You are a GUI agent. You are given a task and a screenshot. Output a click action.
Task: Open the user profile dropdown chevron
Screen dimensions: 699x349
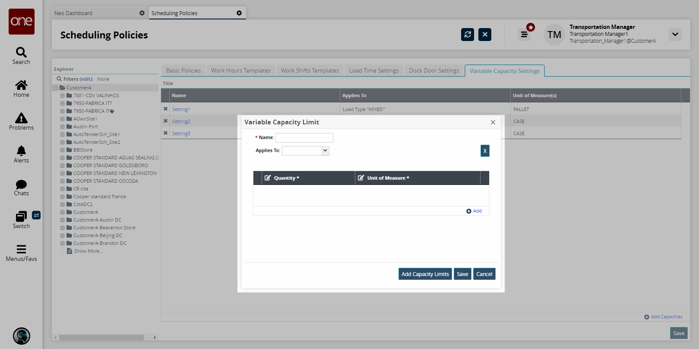pyautogui.click(x=675, y=35)
